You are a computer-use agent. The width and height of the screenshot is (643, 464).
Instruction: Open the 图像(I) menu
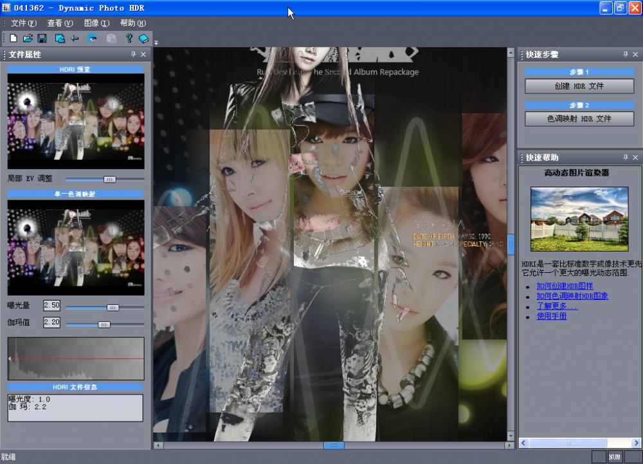click(x=97, y=23)
